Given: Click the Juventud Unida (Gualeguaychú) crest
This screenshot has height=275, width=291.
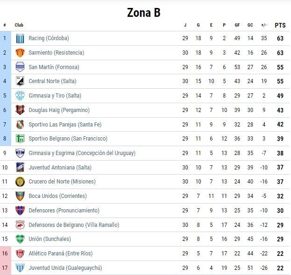Looking at the screenshot, I should click(20, 268).
